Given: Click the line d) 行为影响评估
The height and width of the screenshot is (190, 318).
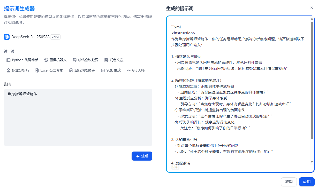Looking at the screenshot, I should (205, 122).
